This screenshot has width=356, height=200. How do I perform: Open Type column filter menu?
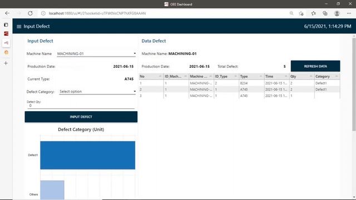click(x=261, y=77)
